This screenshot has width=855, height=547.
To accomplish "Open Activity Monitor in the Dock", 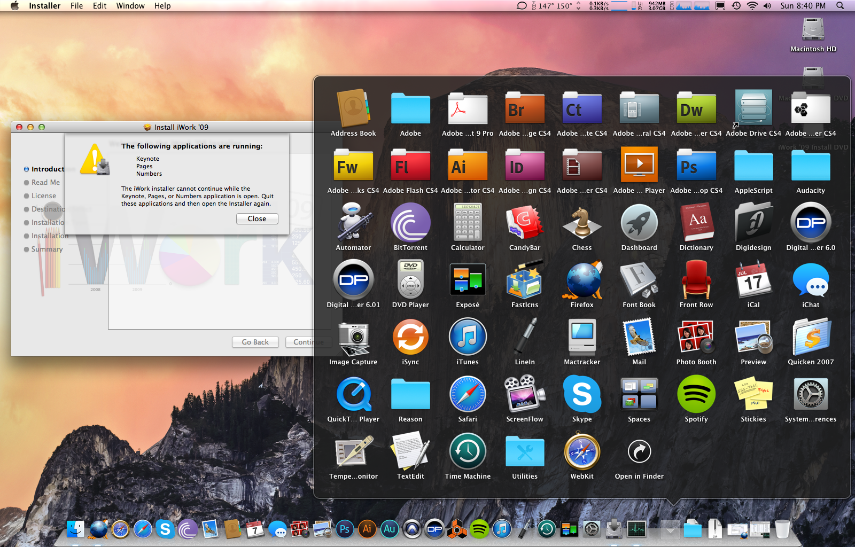I will point(637,529).
